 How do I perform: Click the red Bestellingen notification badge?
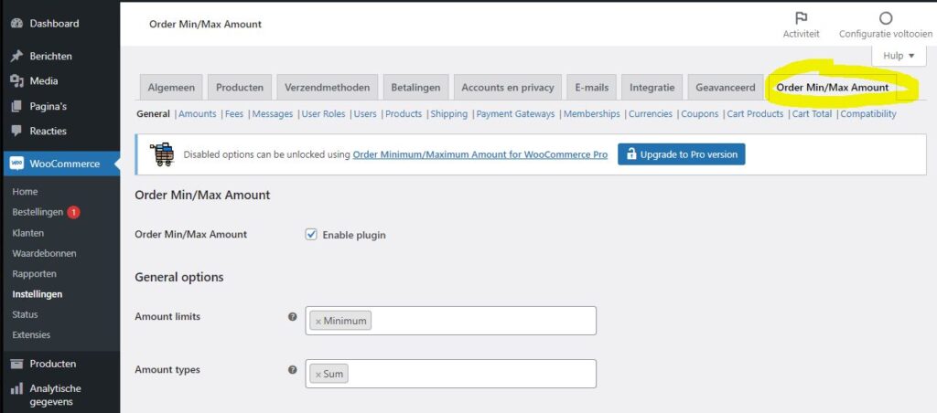[73, 213]
